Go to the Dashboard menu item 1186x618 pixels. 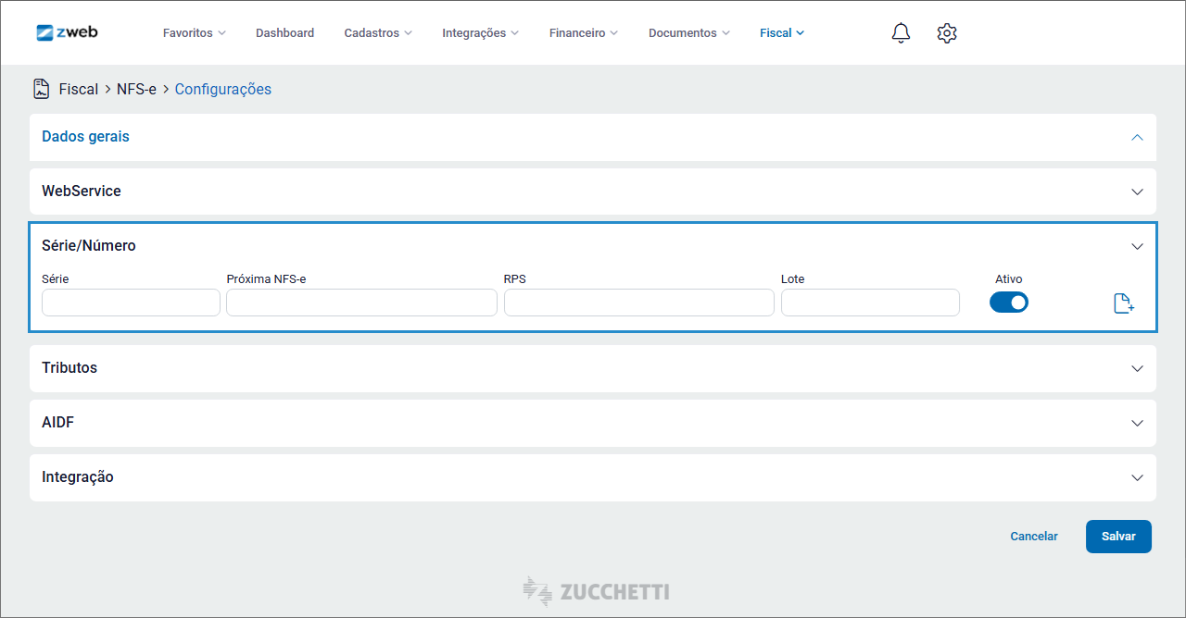pos(284,33)
